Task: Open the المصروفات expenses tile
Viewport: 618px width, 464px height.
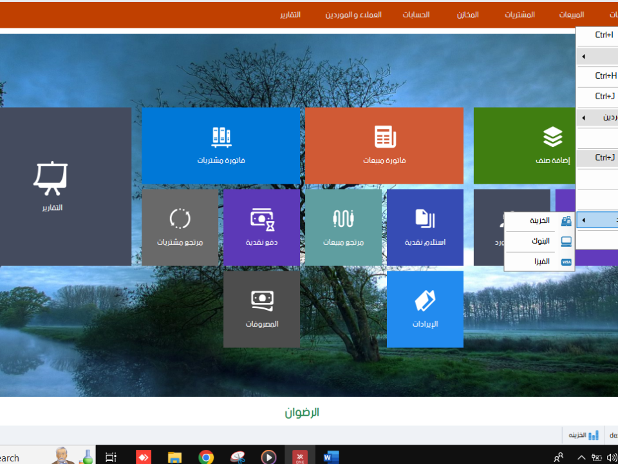Action: 261,309
